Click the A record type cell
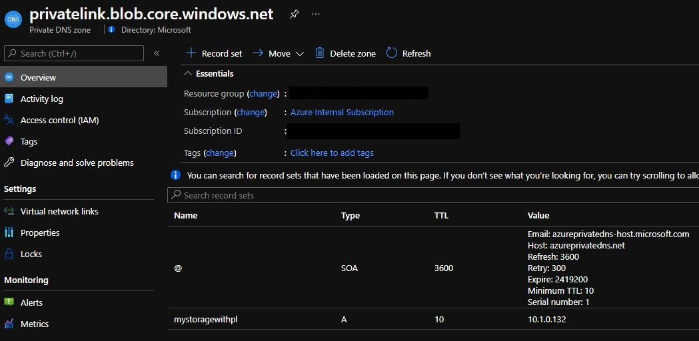Viewport: 699px width, 341px height. (344, 320)
